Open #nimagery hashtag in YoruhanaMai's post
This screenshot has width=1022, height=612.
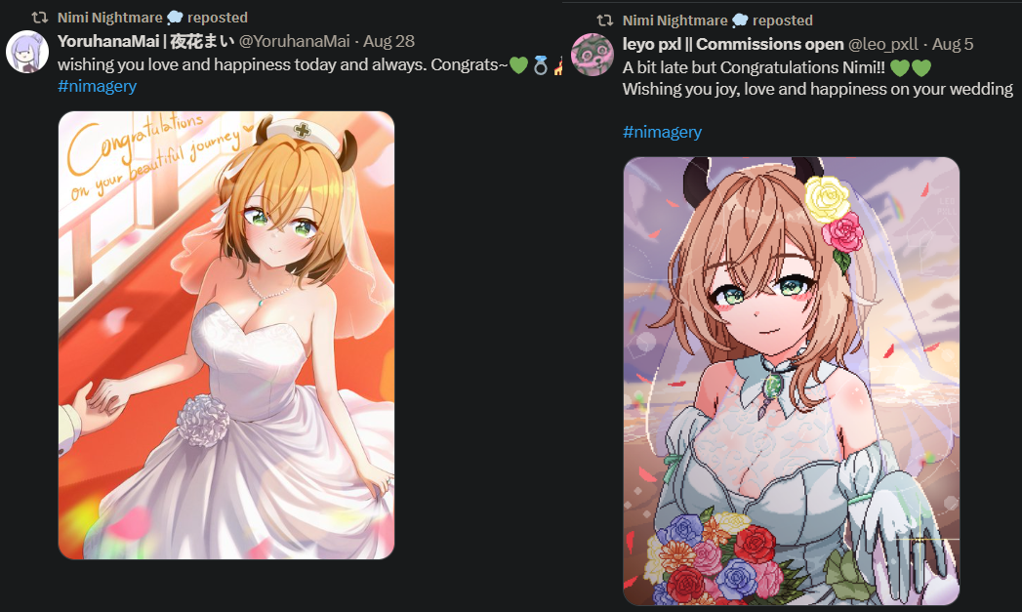pos(97,87)
